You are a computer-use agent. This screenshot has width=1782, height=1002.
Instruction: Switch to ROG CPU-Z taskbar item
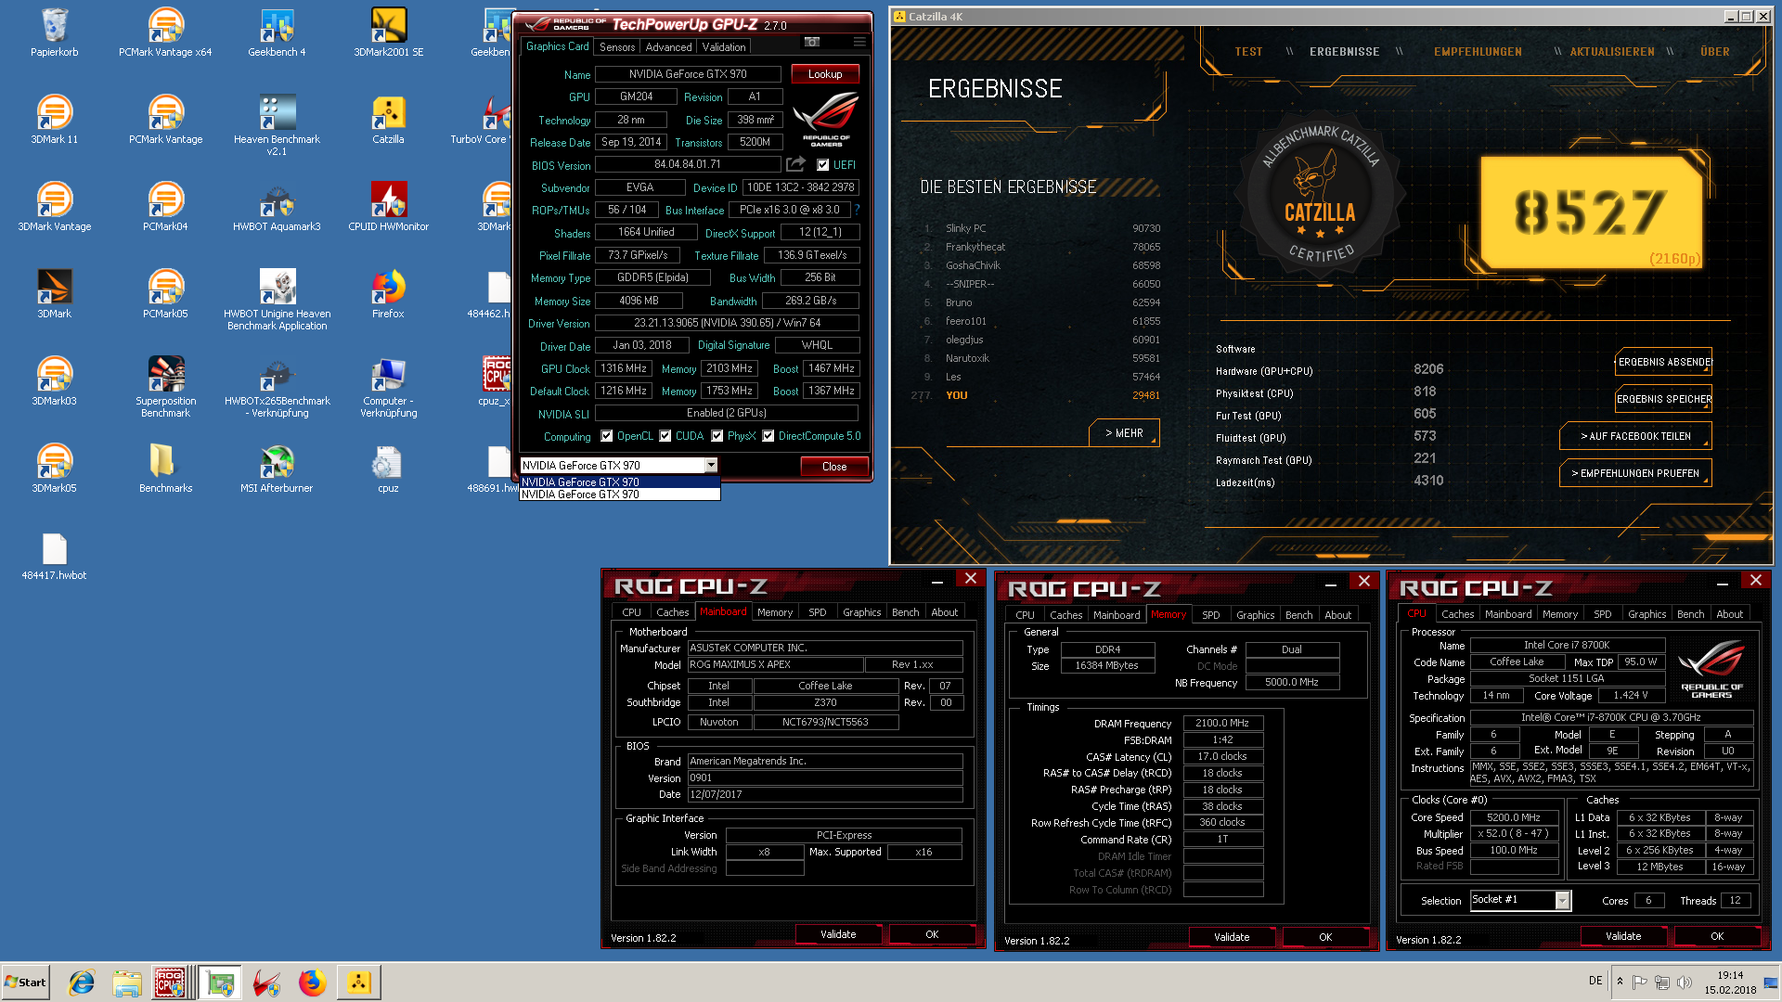click(x=172, y=983)
